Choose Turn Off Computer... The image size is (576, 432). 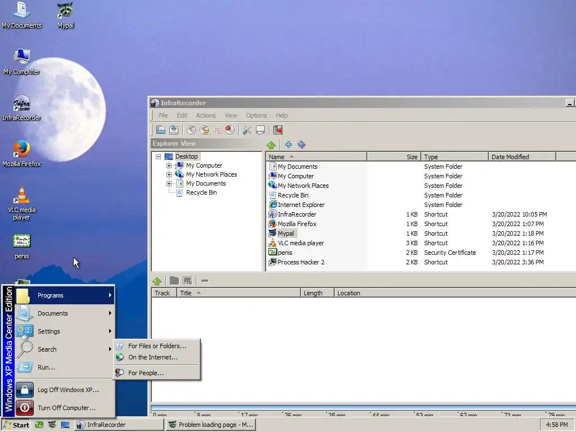(65, 408)
